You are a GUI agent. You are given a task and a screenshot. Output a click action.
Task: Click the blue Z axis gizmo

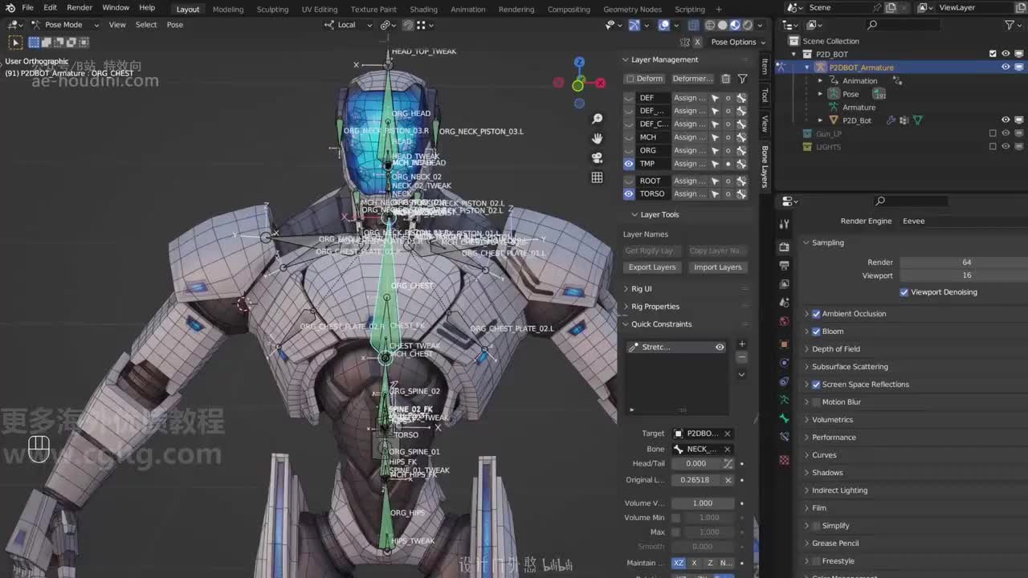click(x=579, y=63)
